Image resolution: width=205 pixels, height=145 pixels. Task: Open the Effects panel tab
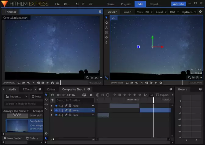pyautogui.click(x=27, y=89)
